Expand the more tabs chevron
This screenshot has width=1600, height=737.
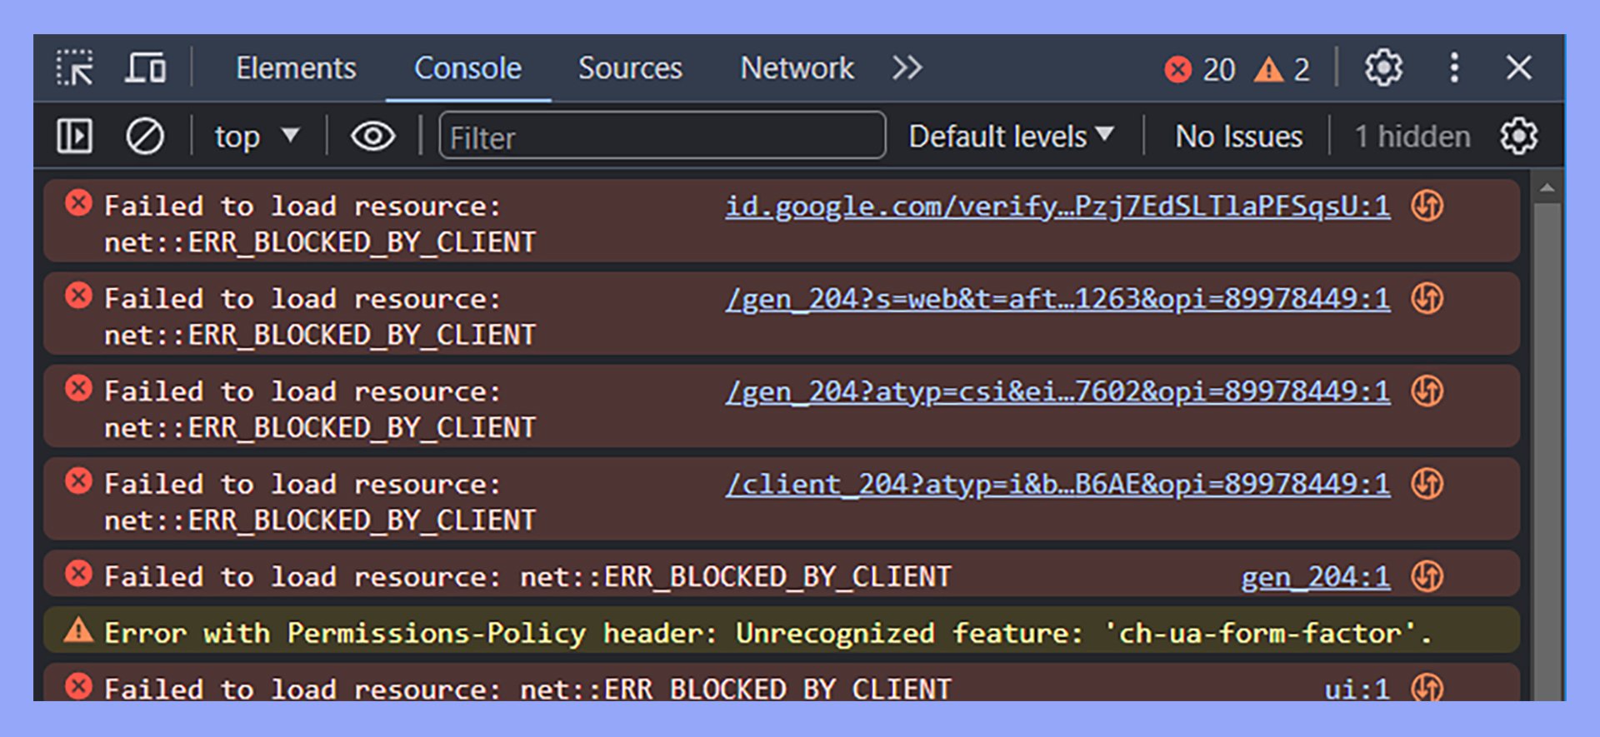coord(907,68)
